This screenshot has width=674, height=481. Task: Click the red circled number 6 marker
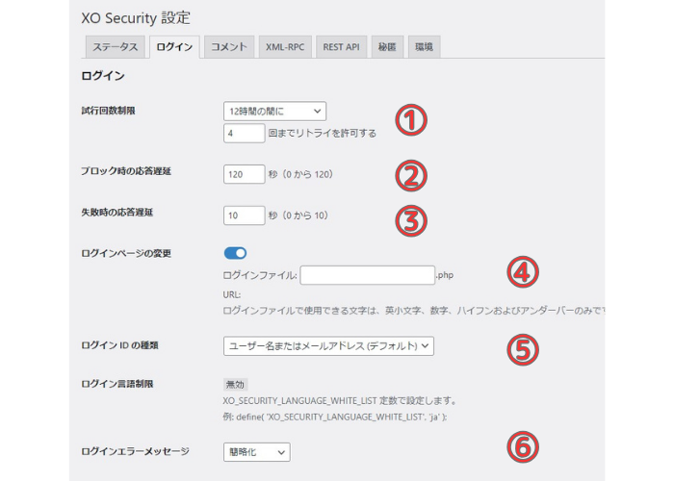[x=522, y=447]
